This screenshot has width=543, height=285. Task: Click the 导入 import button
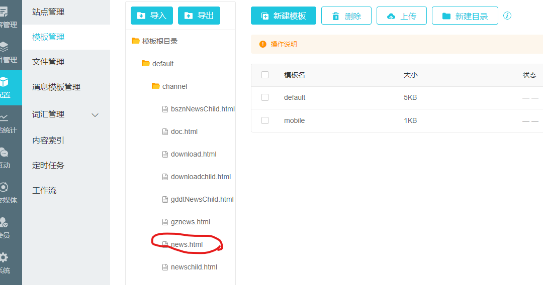click(x=152, y=16)
